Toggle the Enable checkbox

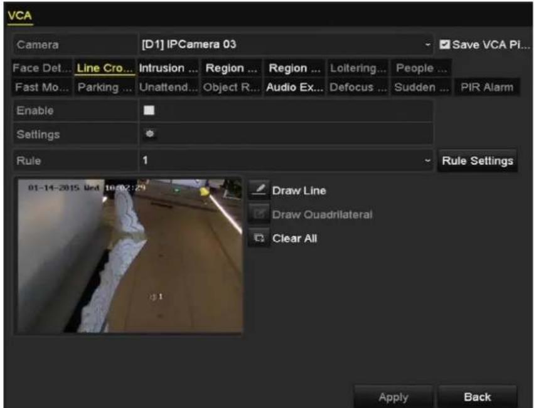pos(149,110)
